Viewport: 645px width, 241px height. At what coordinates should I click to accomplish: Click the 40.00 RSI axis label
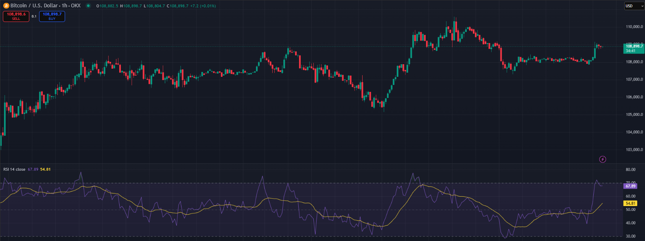[x=630, y=223]
